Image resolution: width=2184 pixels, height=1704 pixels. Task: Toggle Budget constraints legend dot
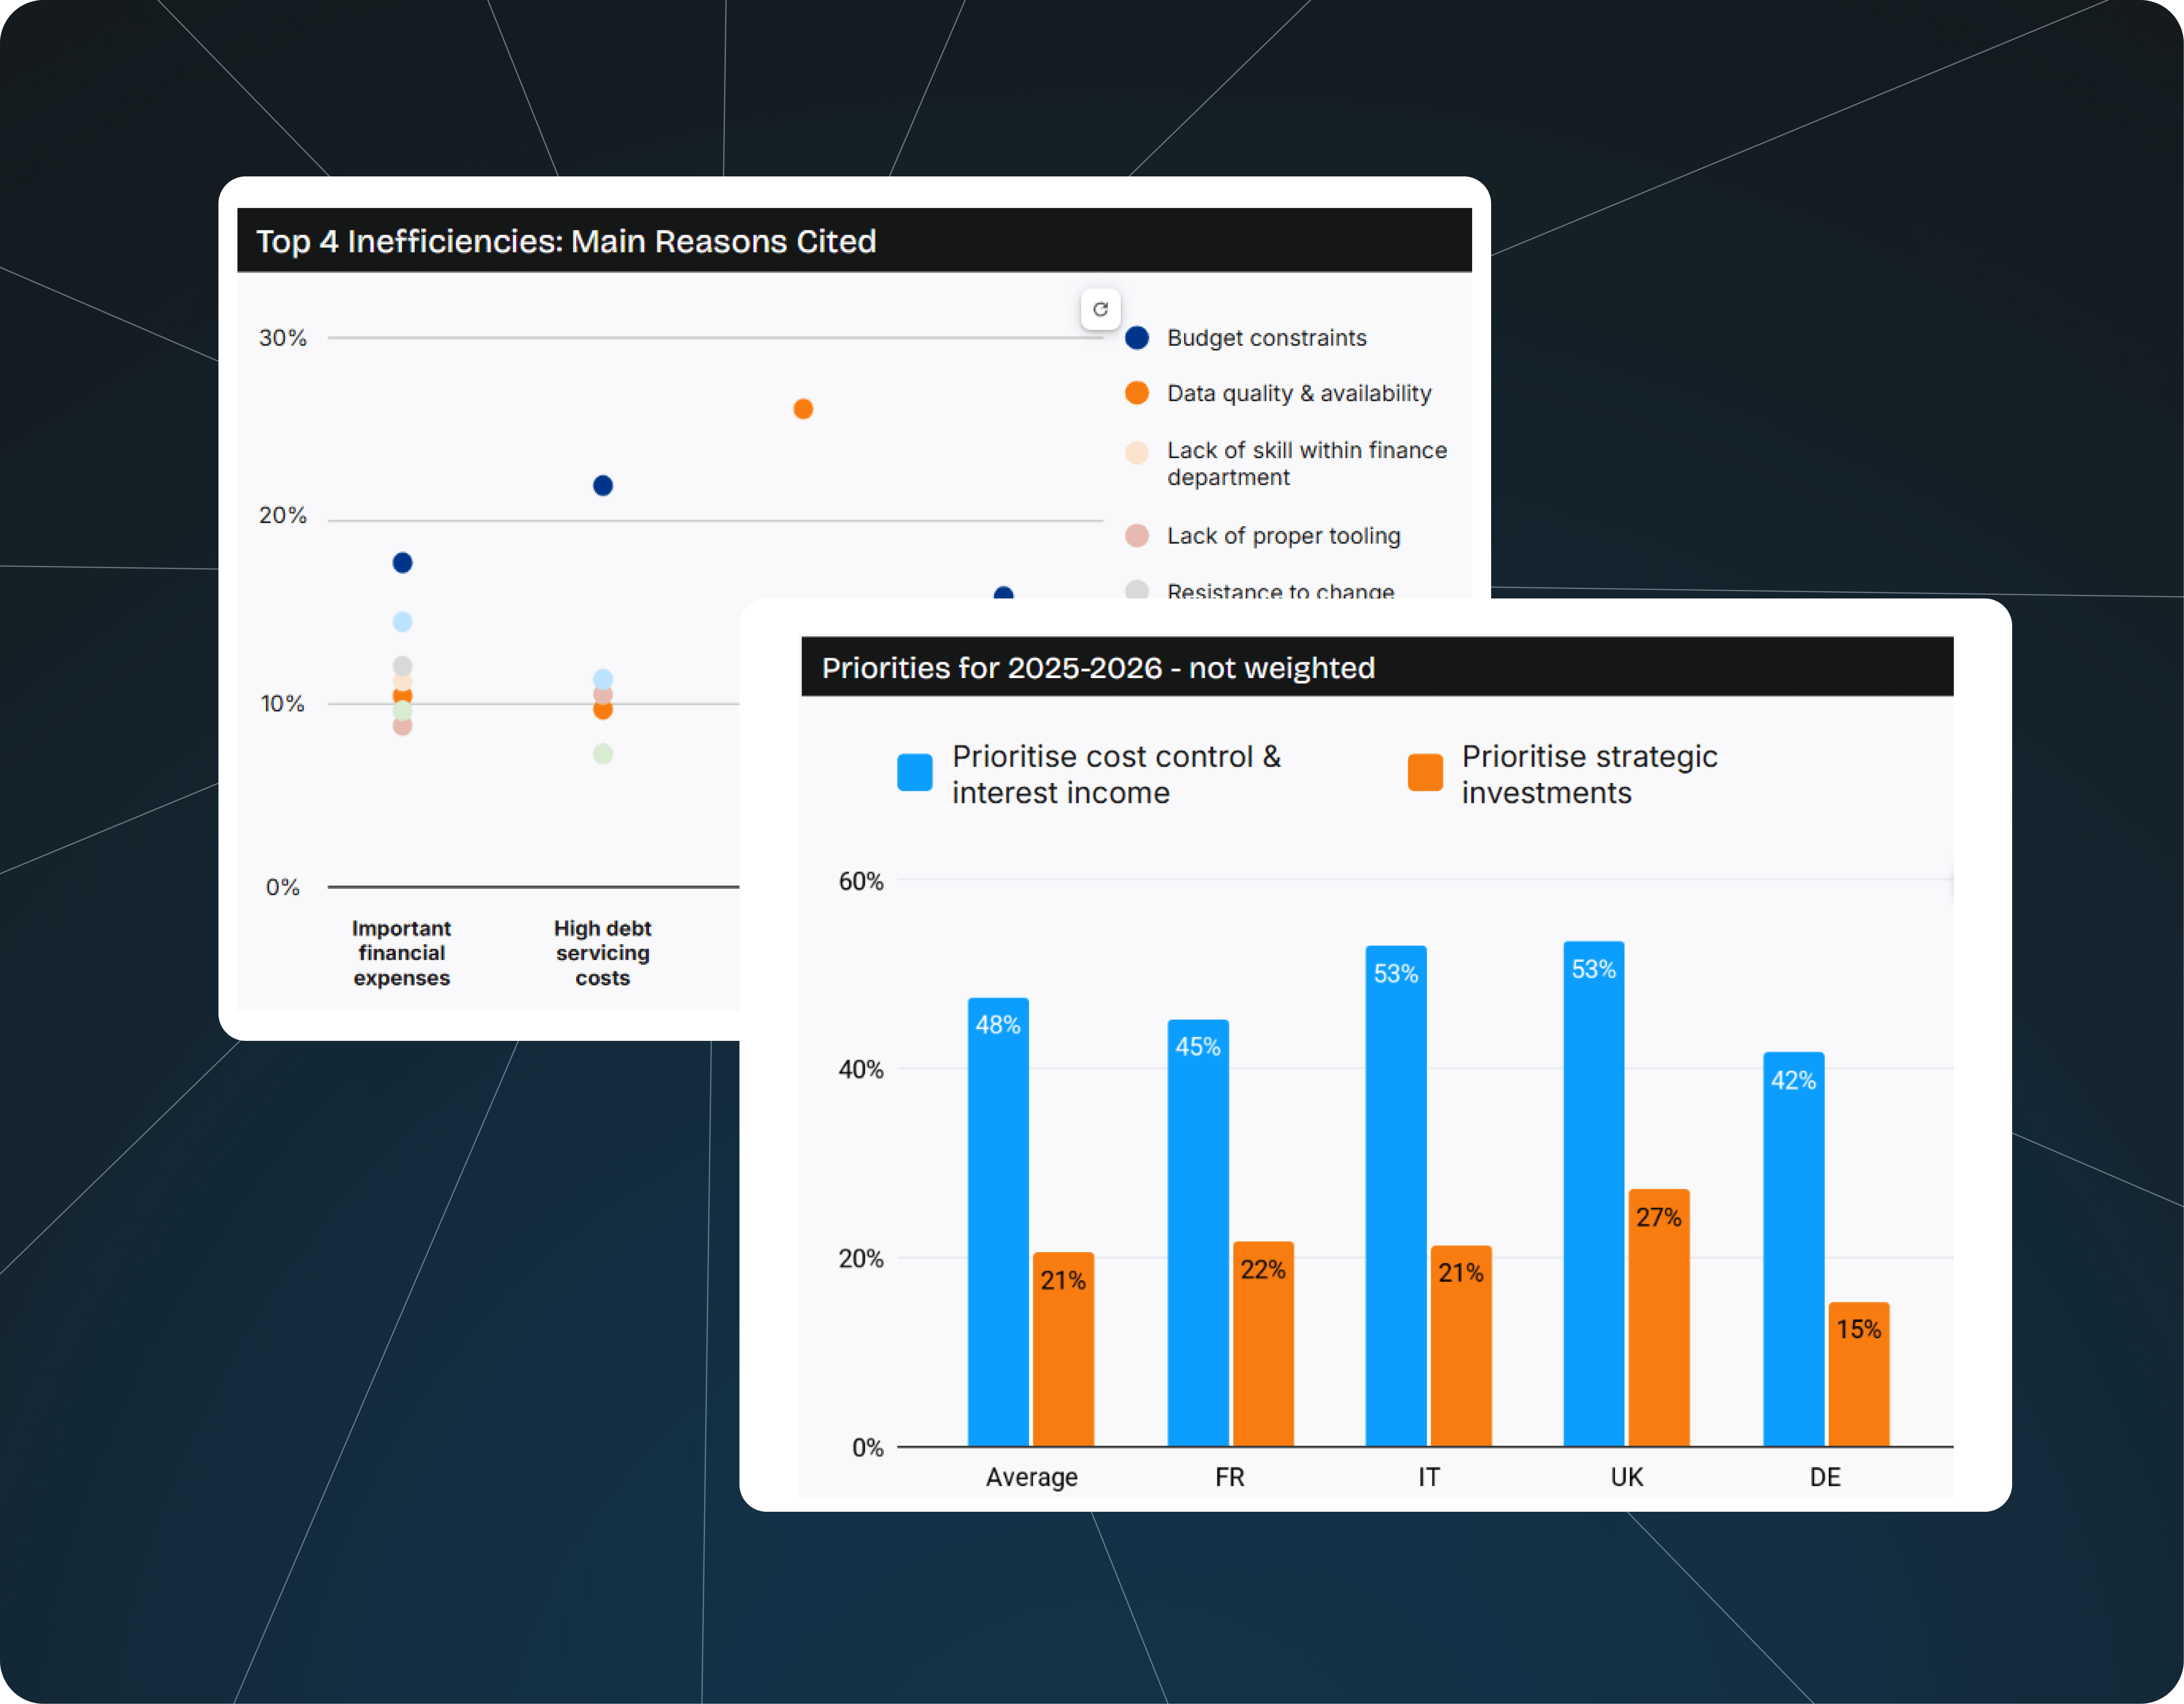click(1137, 338)
